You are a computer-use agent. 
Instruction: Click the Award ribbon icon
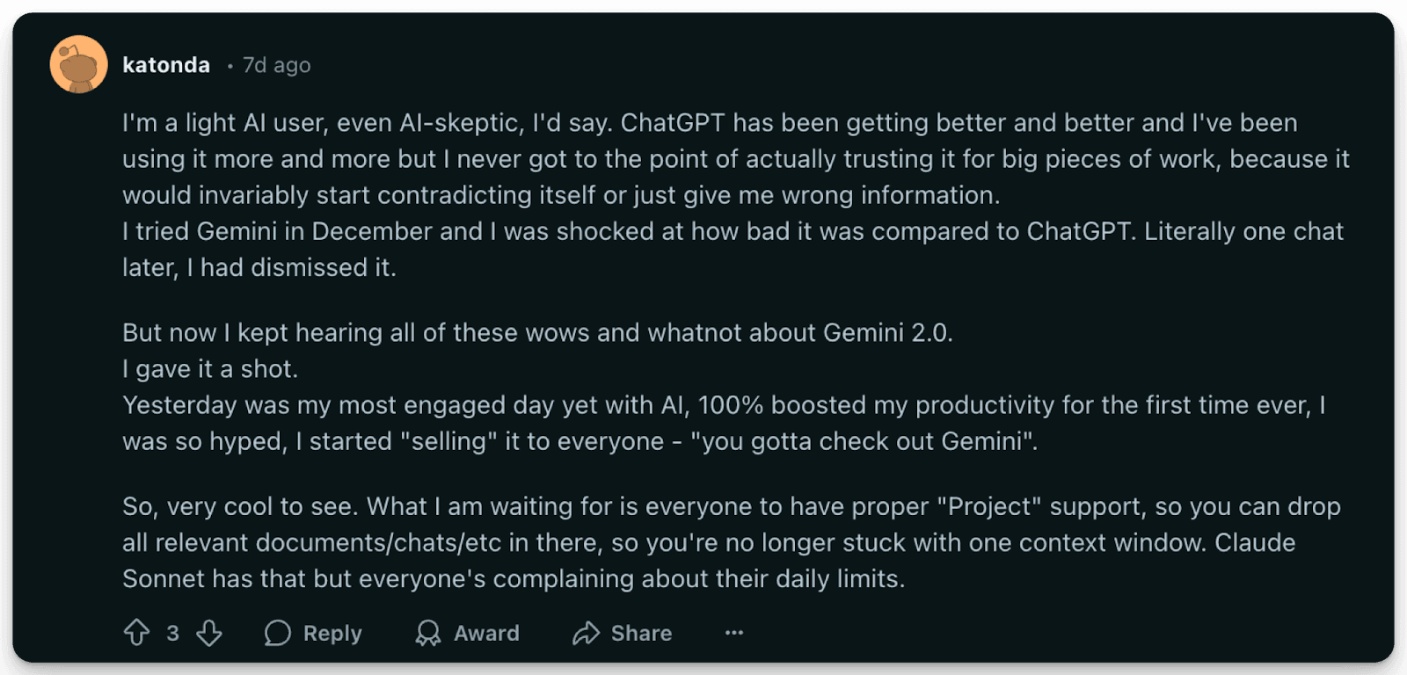click(x=430, y=633)
